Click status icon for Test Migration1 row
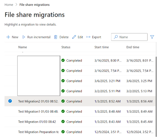 [x=63, y=111]
